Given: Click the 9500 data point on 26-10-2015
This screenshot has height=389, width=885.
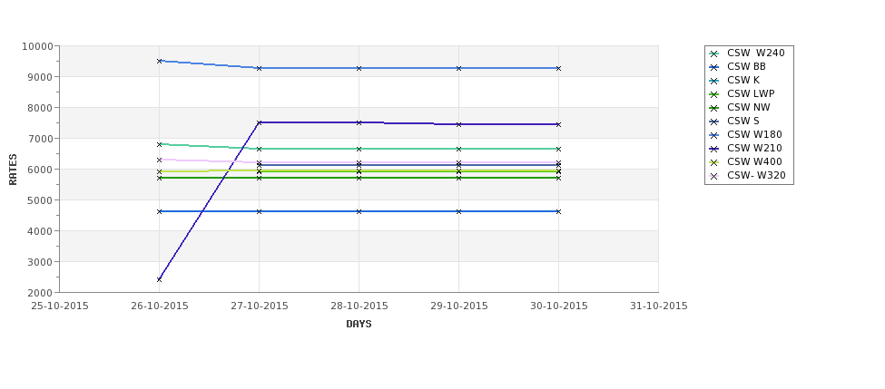Looking at the screenshot, I should tap(159, 61).
